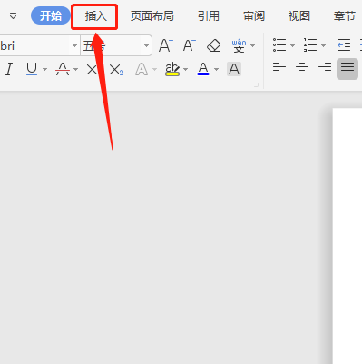362x364 pixels.
Task: Toggle superscript formatting
Action: (92, 69)
